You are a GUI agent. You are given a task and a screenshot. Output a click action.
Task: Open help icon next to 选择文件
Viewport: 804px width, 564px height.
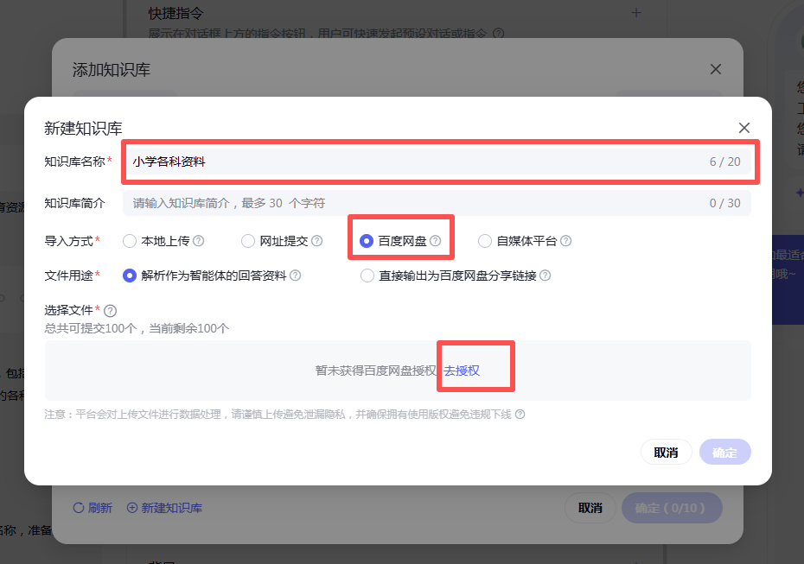(x=111, y=311)
